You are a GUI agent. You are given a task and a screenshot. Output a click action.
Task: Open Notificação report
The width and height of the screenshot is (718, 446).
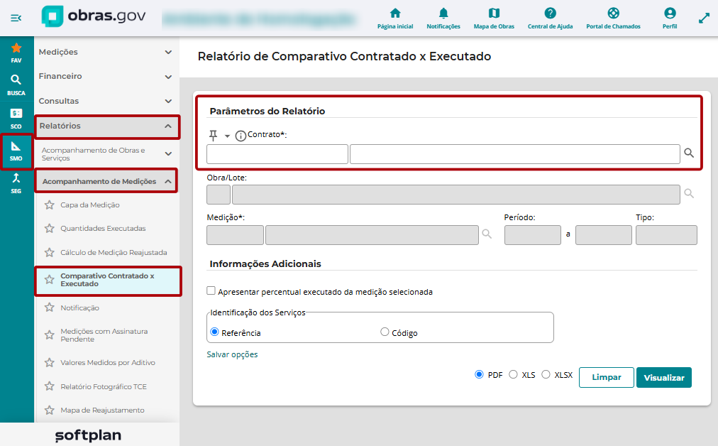79,308
